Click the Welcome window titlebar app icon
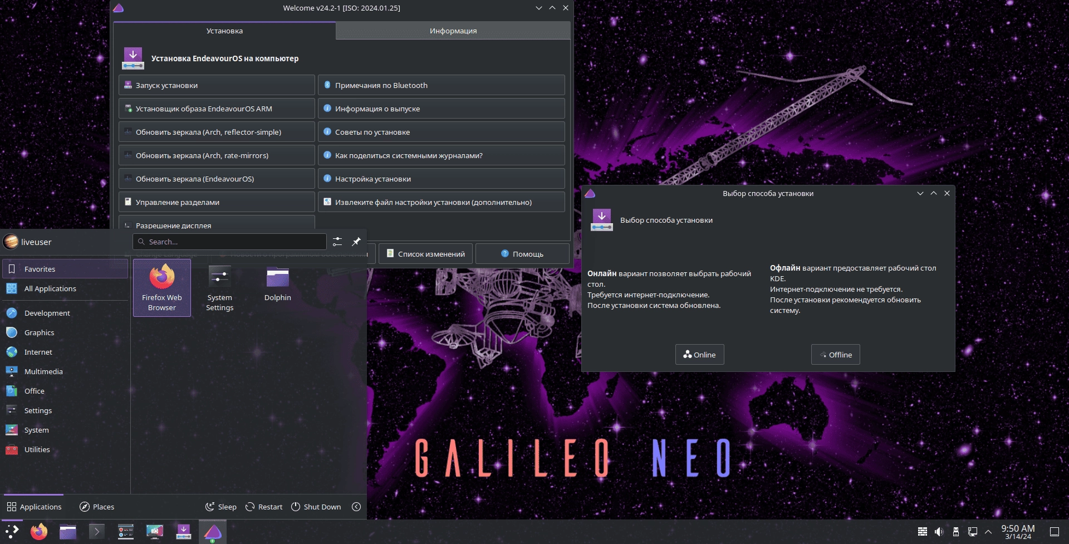1069x544 pixels. tap(118, 8)
